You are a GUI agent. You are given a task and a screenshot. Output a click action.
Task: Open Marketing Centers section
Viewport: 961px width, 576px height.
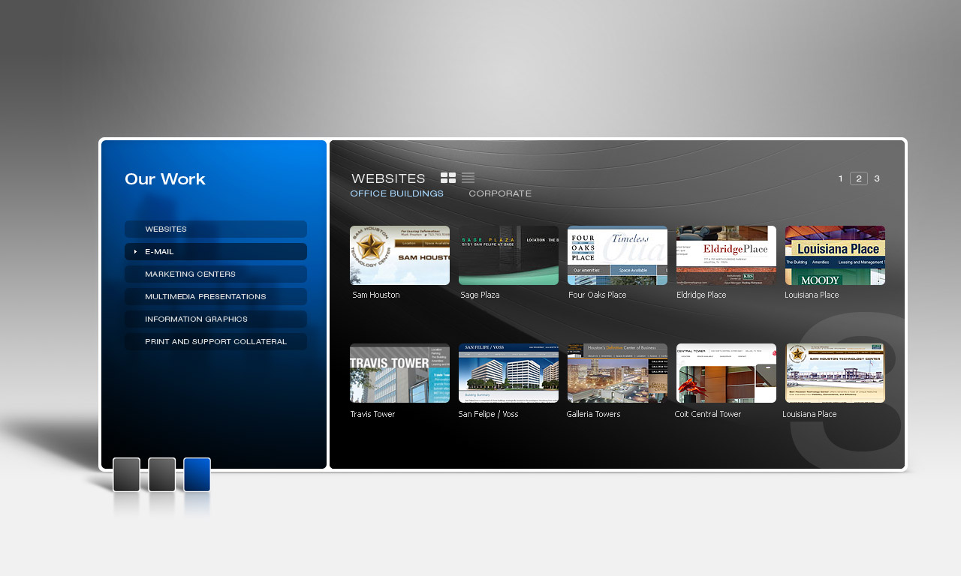tap(216, 274)
